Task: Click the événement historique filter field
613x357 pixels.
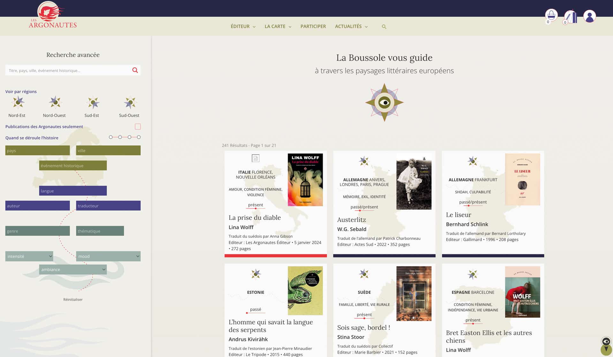Action: 73,166
